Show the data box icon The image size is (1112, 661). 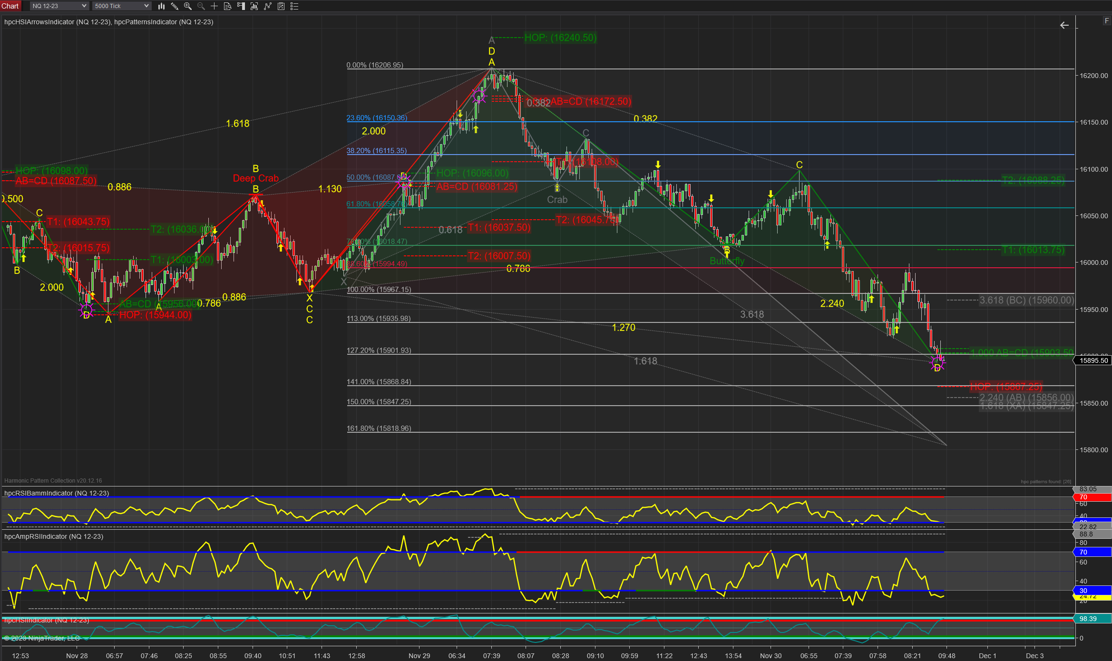point(228,6)
